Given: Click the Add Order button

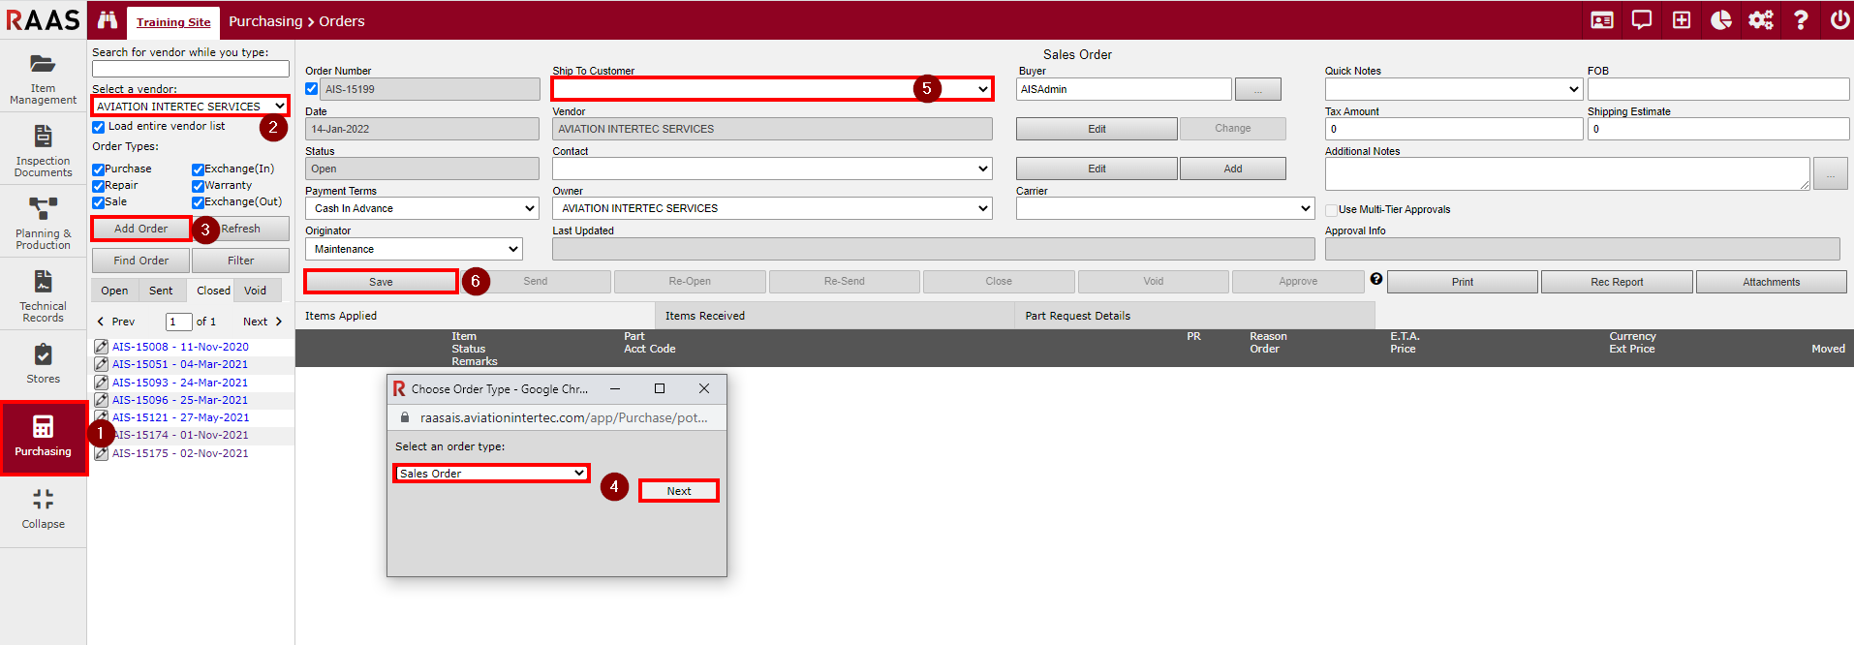Looking at the screenshot, I should click(141, 229).
